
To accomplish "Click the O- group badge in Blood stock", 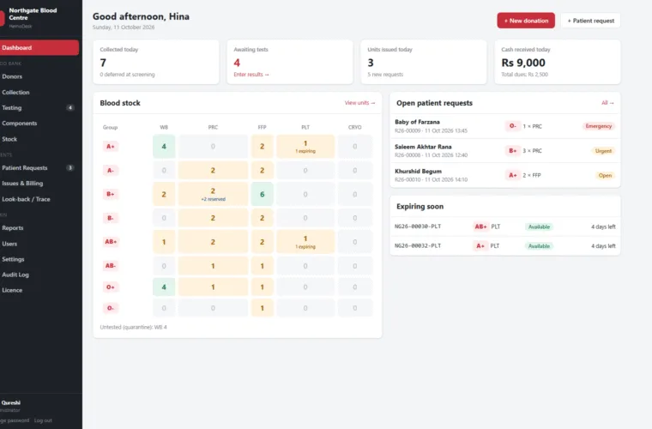I will point(110,308).
